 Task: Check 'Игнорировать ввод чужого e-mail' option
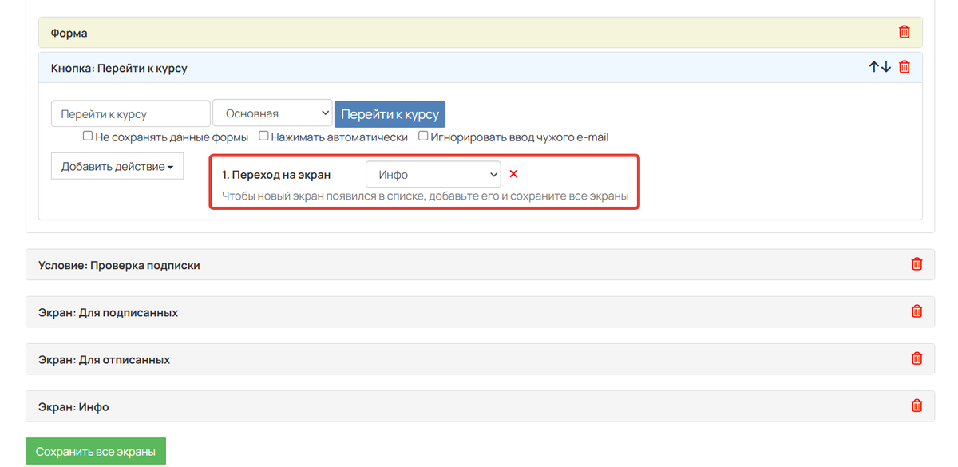click(423, 137)
